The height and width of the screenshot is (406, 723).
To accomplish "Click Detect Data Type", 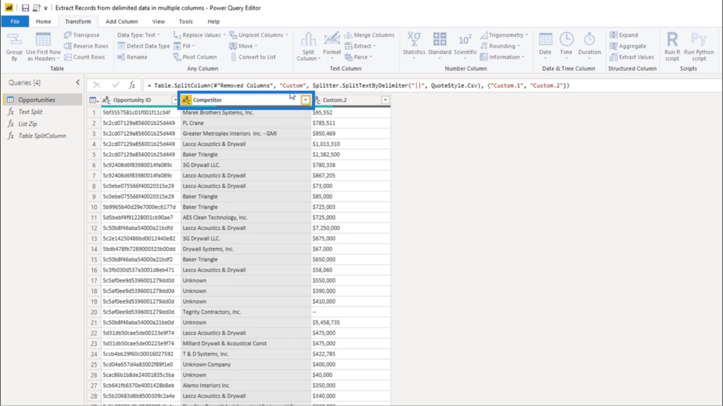I will pos(144,46).
